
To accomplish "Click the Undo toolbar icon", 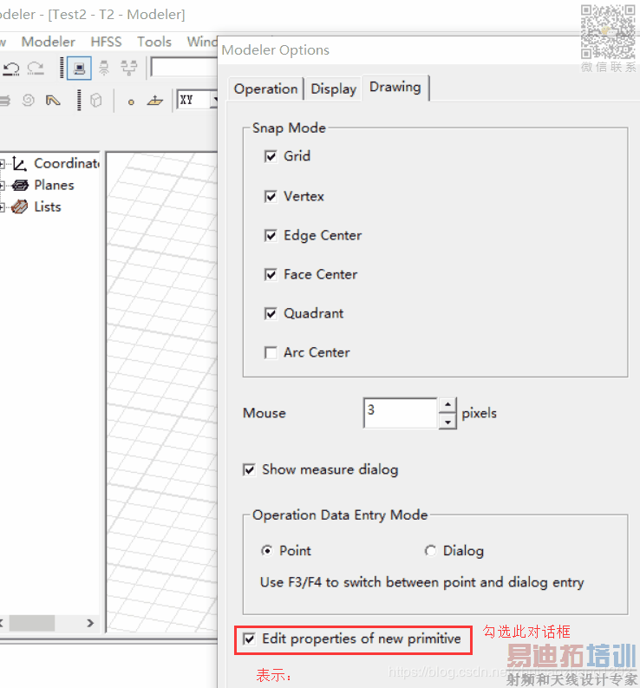I will tap(11, 68).
